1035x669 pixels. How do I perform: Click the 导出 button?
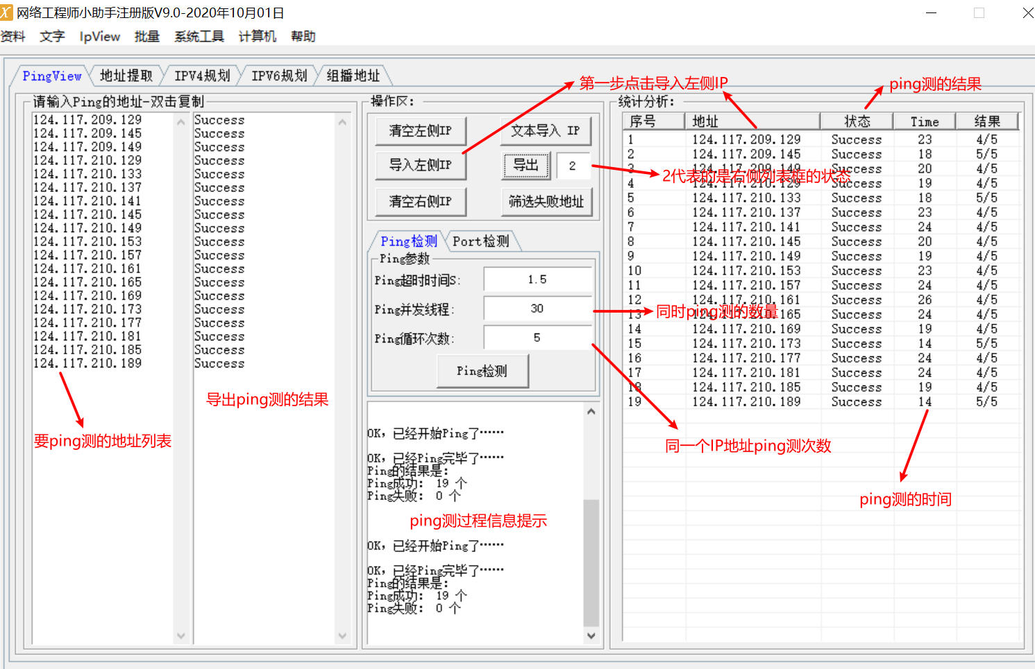tap(525, 165)
